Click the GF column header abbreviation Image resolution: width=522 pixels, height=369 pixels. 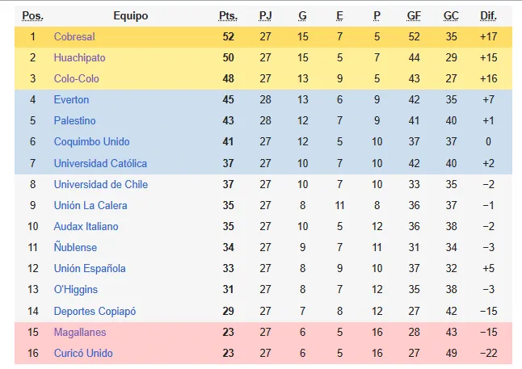[x=414, y=15]
